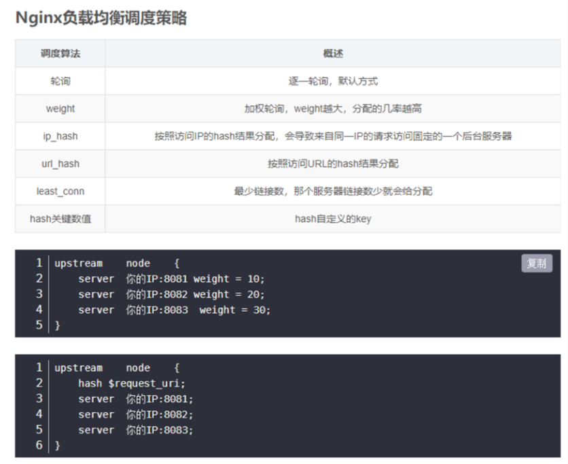Click the 概述 column header
568x464 pixels.
(x=333, y=54)
